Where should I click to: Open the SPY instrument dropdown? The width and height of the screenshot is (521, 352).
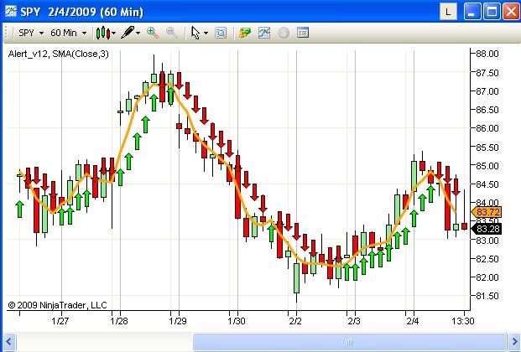(x=31, y=33)
